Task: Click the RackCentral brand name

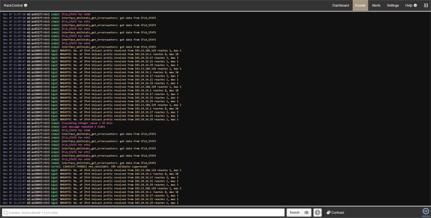Action: 13,5
